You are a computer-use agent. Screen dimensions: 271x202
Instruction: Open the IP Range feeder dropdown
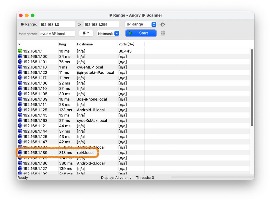point(141,24)
